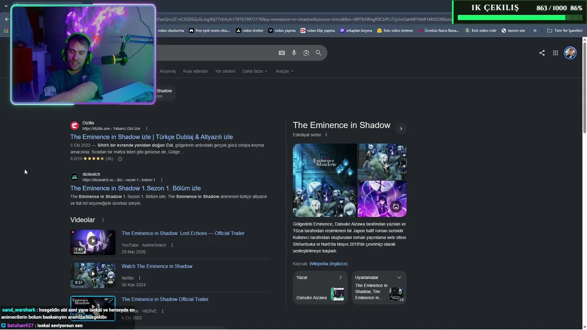587x330 pixels.
Task: Expand the Yazar card arrow
Action: (340, 278)
